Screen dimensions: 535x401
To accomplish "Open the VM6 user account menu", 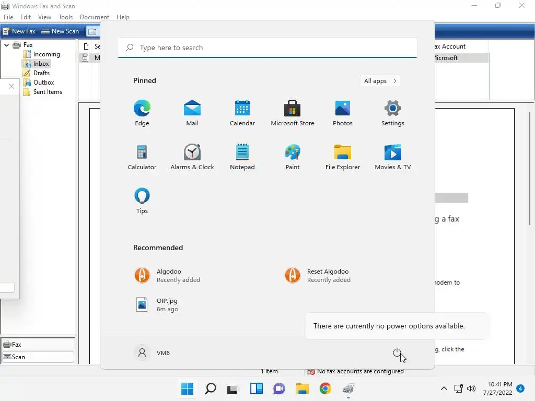I will pos(152,353).
